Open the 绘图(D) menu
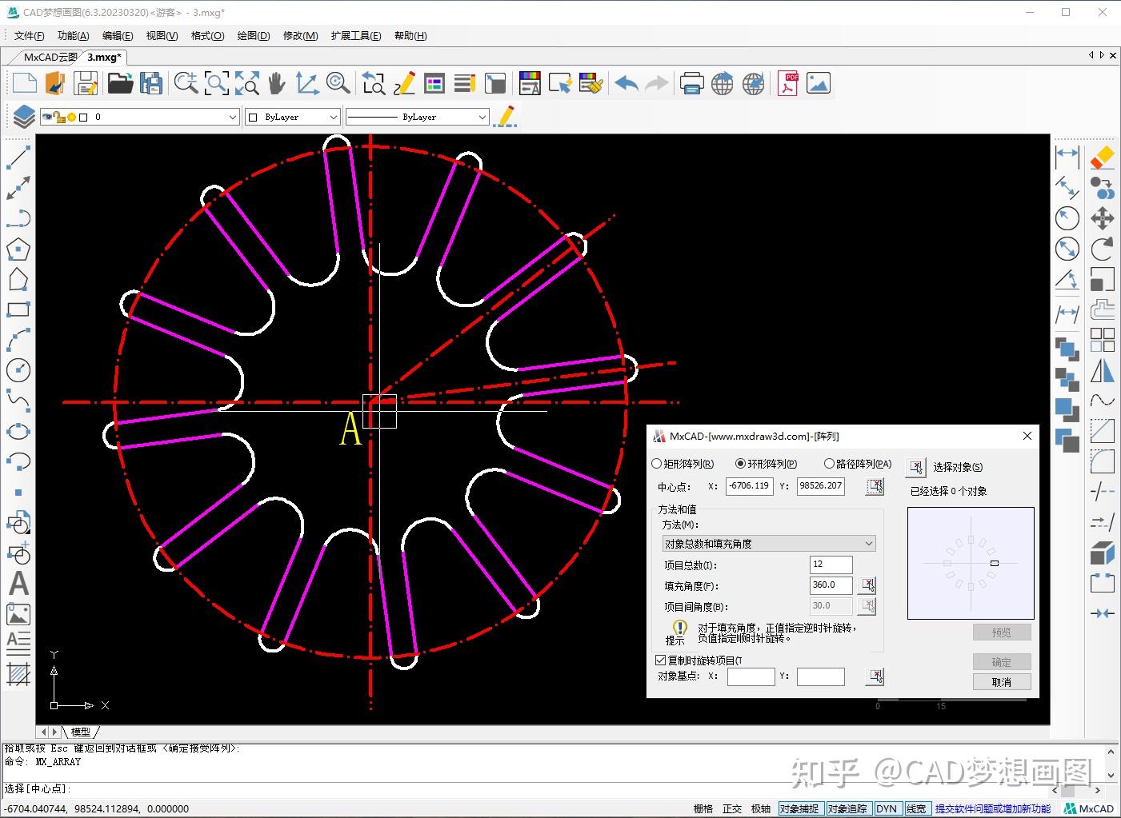Image resolution: width=1121 pixels, height=818 pixels. 254,35
